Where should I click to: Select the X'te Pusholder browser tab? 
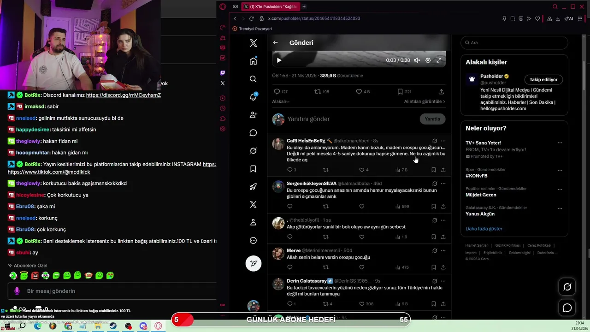271,6
